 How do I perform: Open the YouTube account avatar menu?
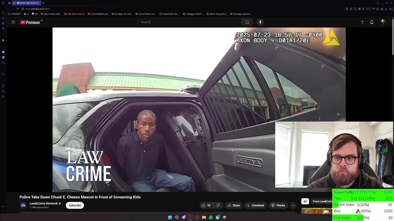[x=383, y=22]
